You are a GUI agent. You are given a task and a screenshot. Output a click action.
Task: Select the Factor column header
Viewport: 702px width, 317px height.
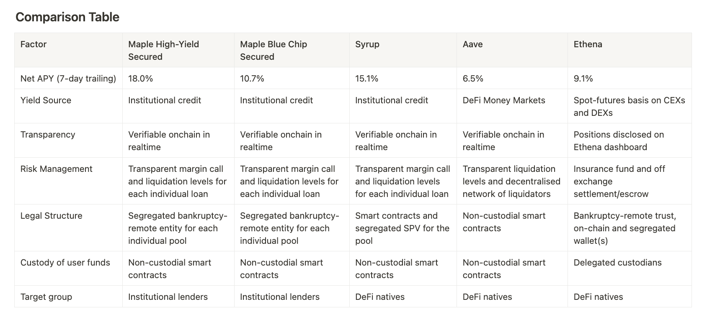34,44
